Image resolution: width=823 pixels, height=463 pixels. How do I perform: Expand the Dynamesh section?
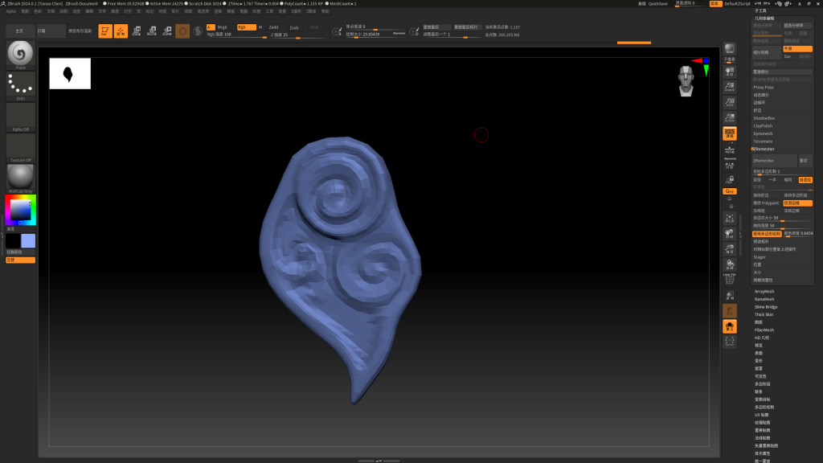[764, 133]
